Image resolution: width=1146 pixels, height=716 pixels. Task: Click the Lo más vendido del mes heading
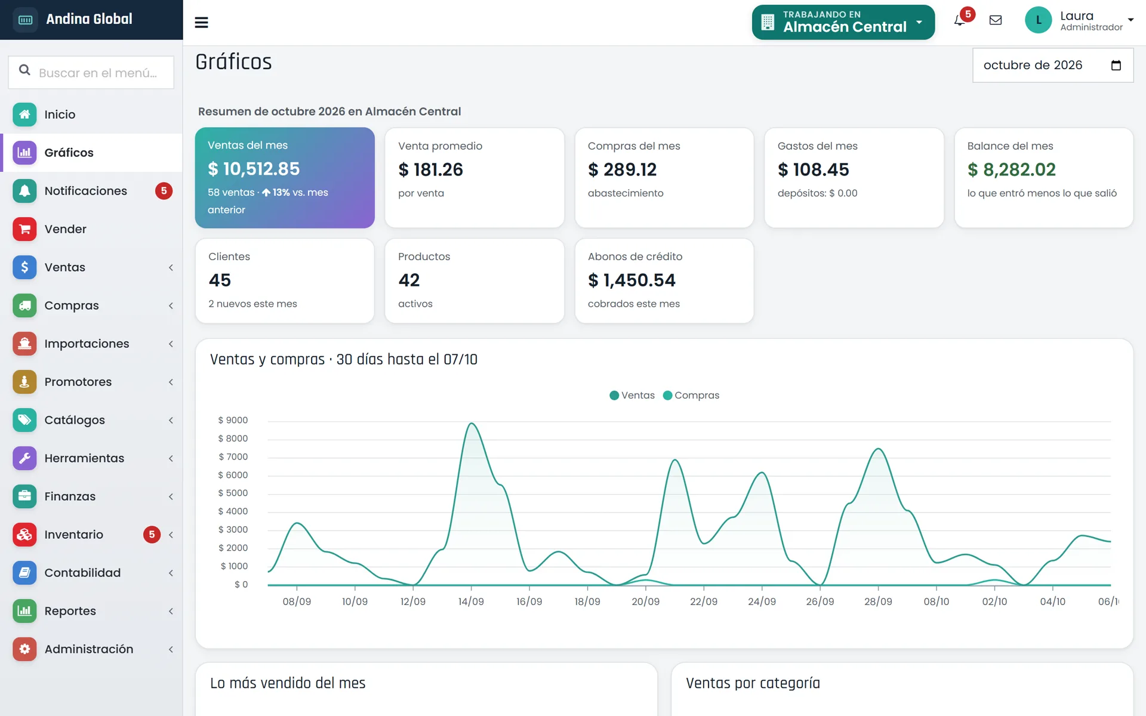pos(288,683)
